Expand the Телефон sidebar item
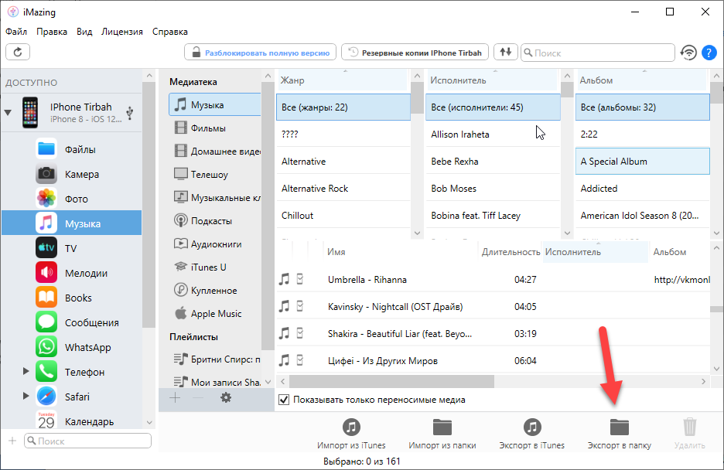 [x=26, y=372]
